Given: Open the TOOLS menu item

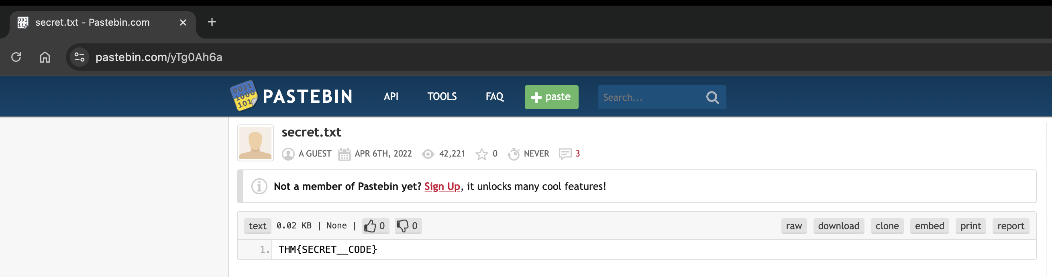Looking at the screenshot, I should [x=442, y=96].
